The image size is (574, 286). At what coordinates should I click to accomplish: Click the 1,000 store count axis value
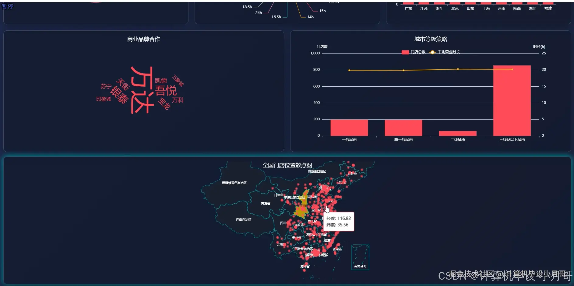315,53
